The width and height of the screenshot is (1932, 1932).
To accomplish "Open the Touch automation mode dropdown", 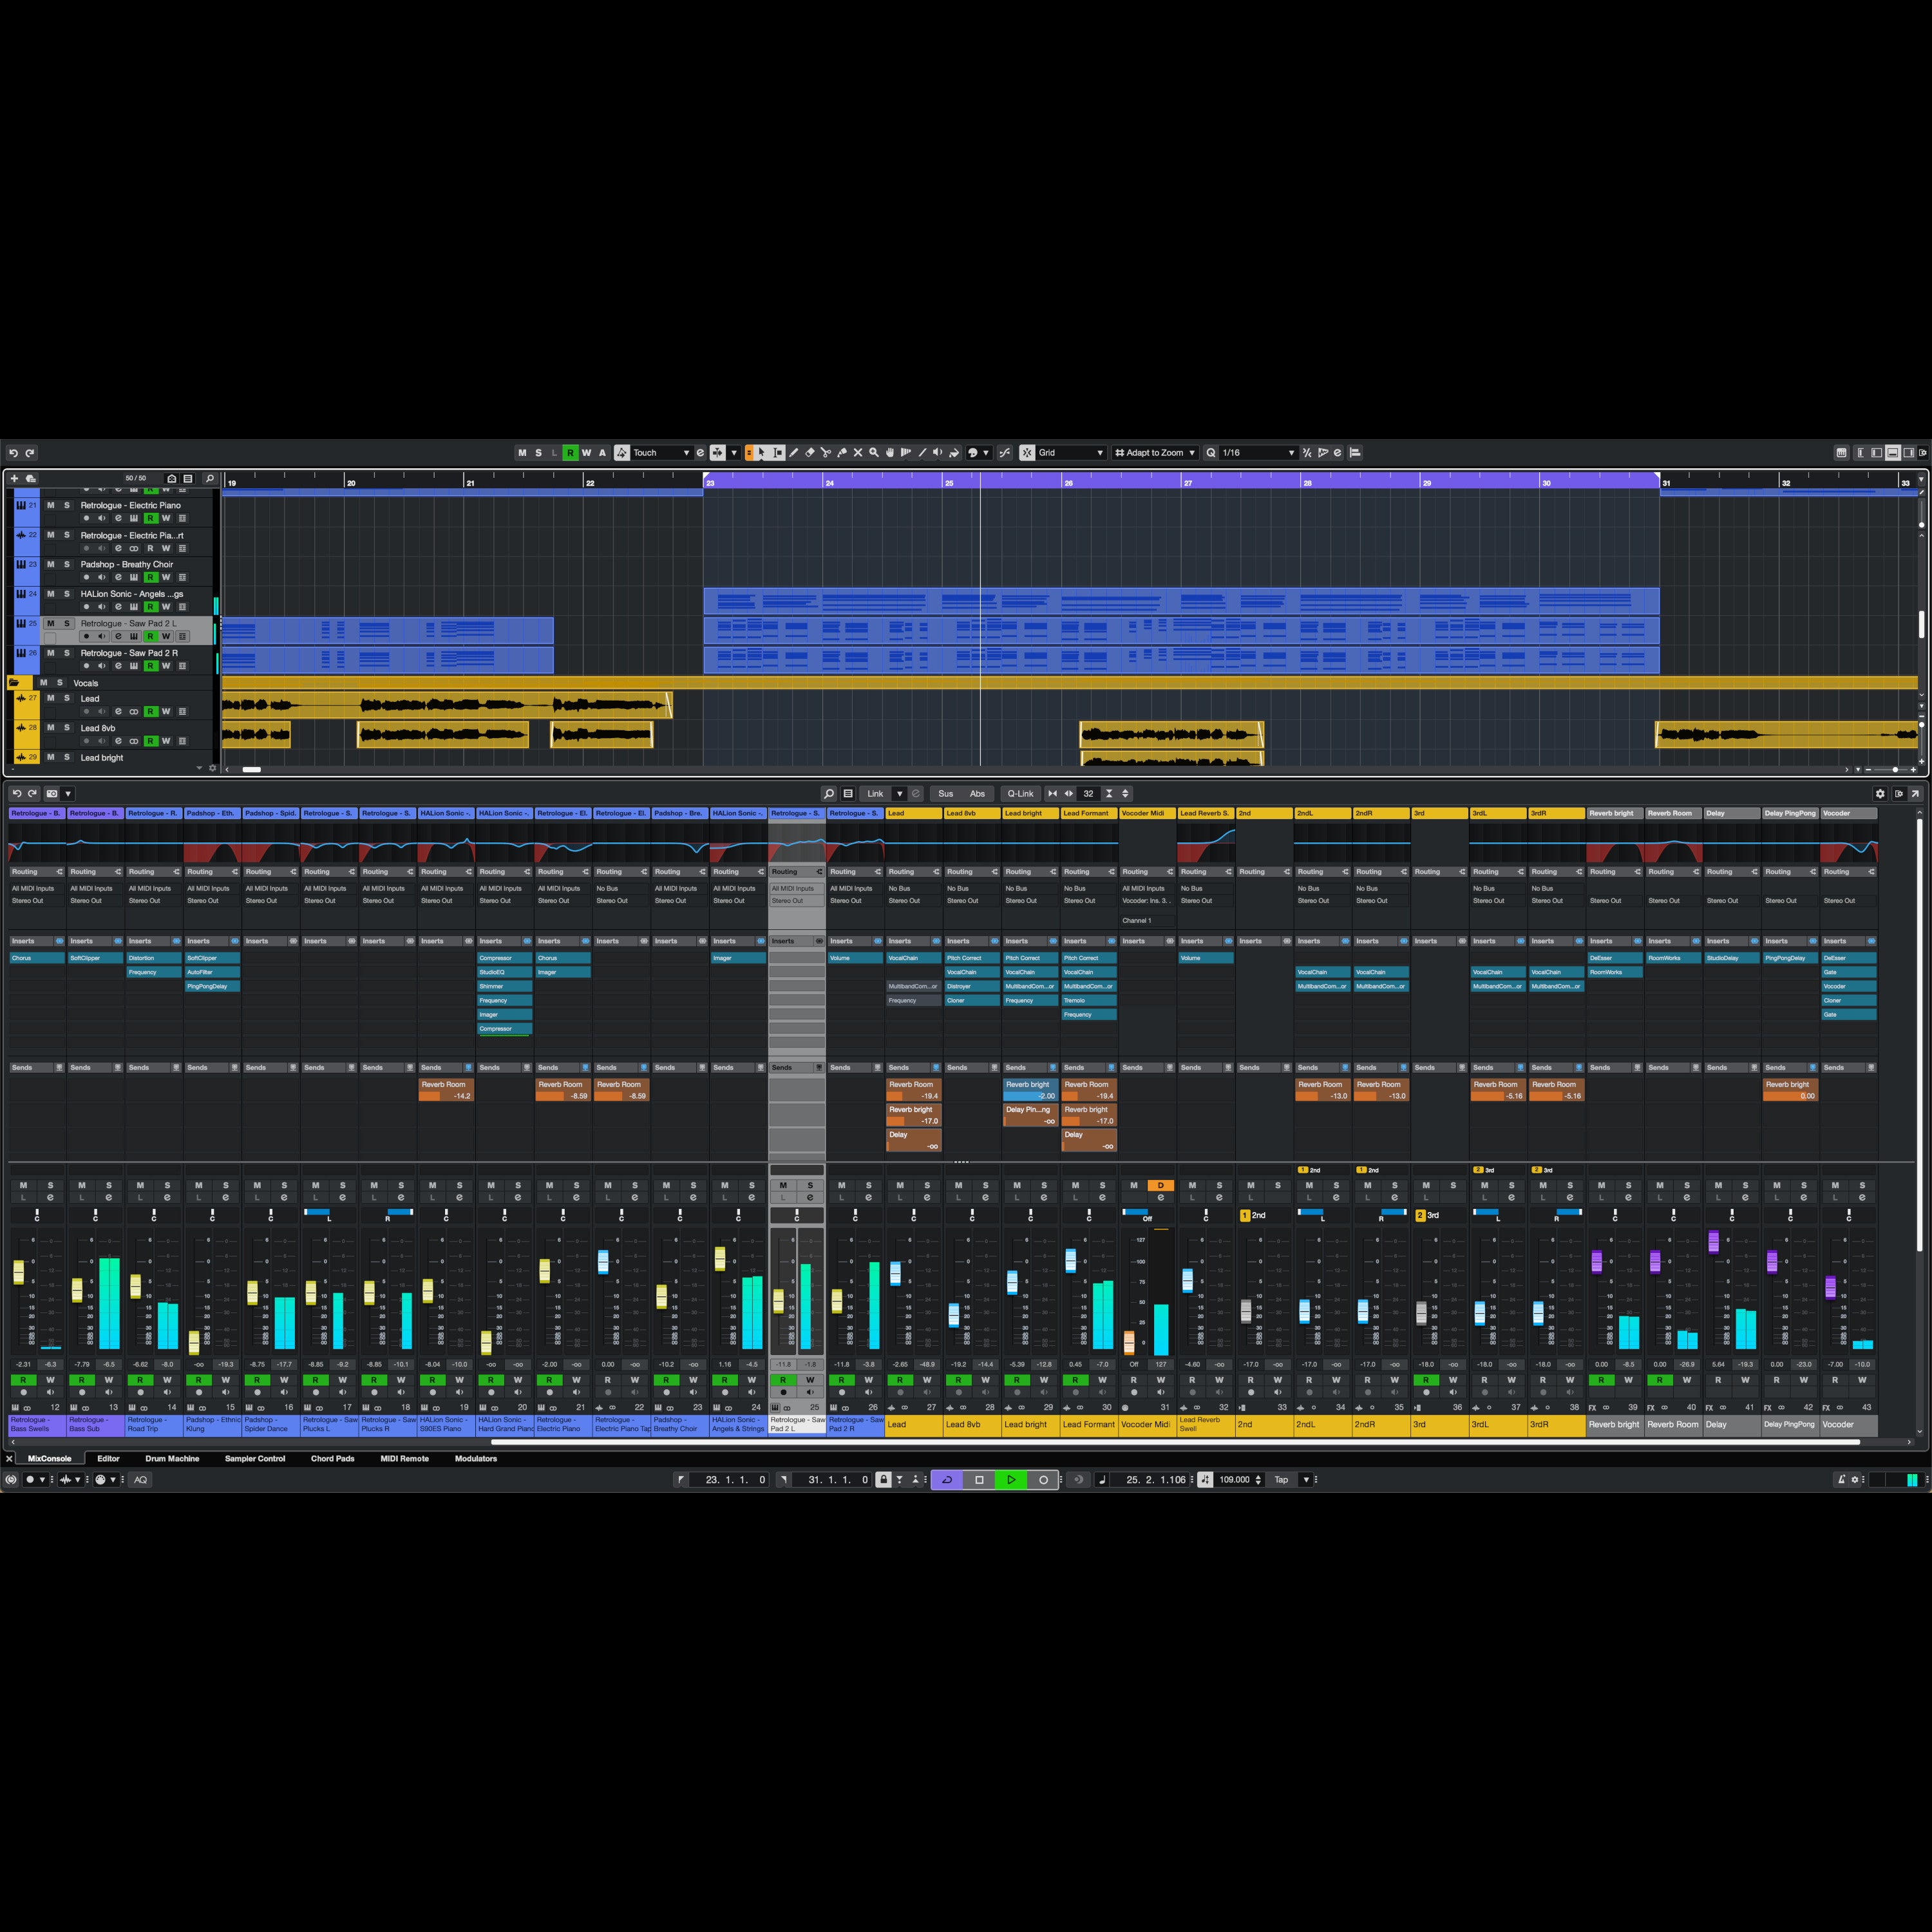I will (661, 453).
